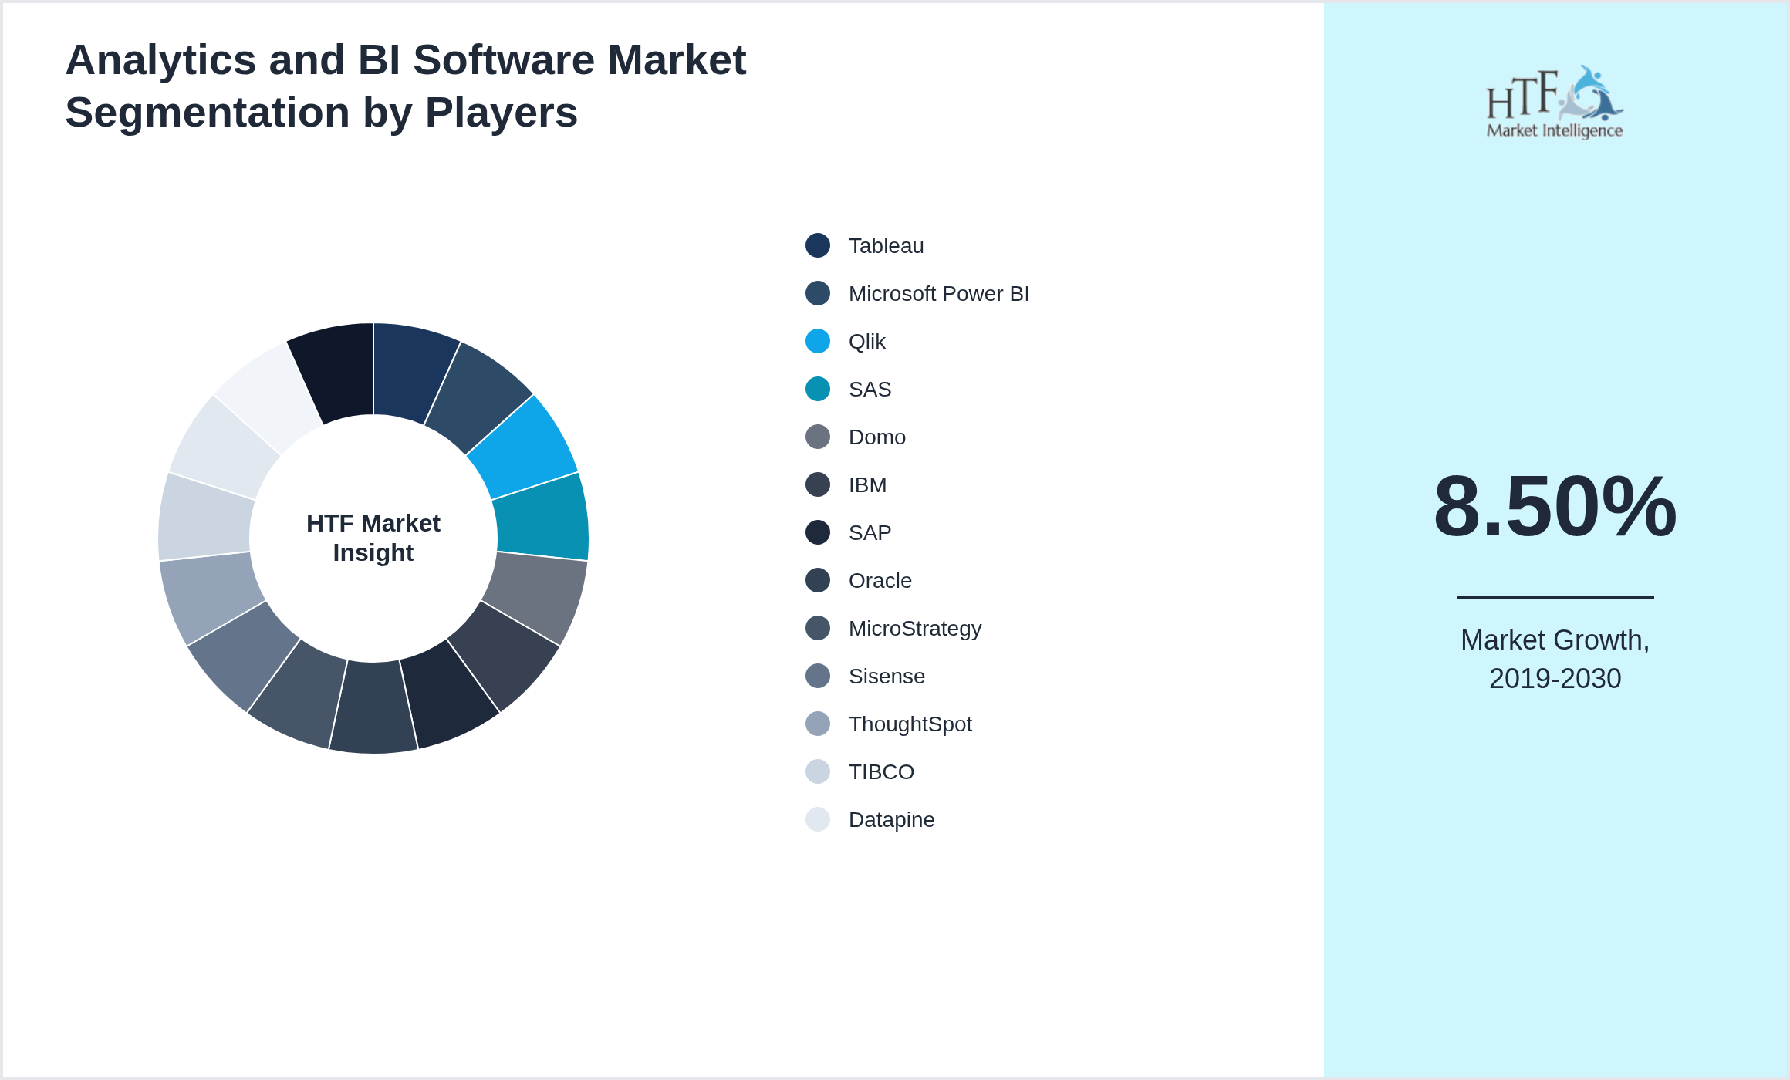This screenshot has height=1080, width=1790.
Task: Select the Oracle legend label
Action: 880,580
